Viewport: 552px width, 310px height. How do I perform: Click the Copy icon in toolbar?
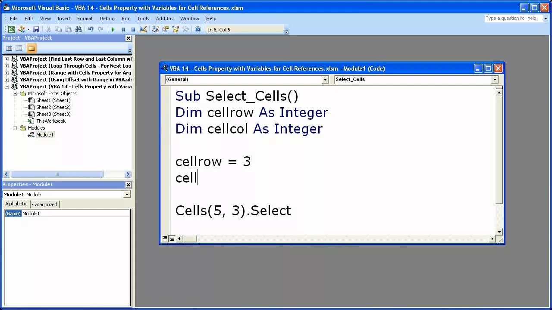(x=58, y=29)
